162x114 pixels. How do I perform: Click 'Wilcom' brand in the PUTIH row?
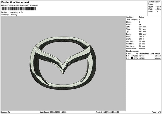pos(158,56)
